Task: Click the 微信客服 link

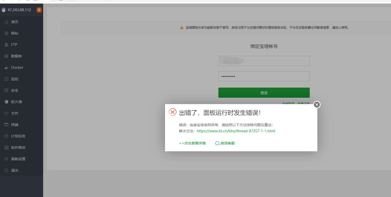Action: point(228,143)
